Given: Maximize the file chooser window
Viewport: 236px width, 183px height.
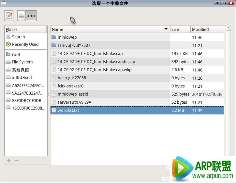Looking at the screenshot, I should tap(224, 3).
